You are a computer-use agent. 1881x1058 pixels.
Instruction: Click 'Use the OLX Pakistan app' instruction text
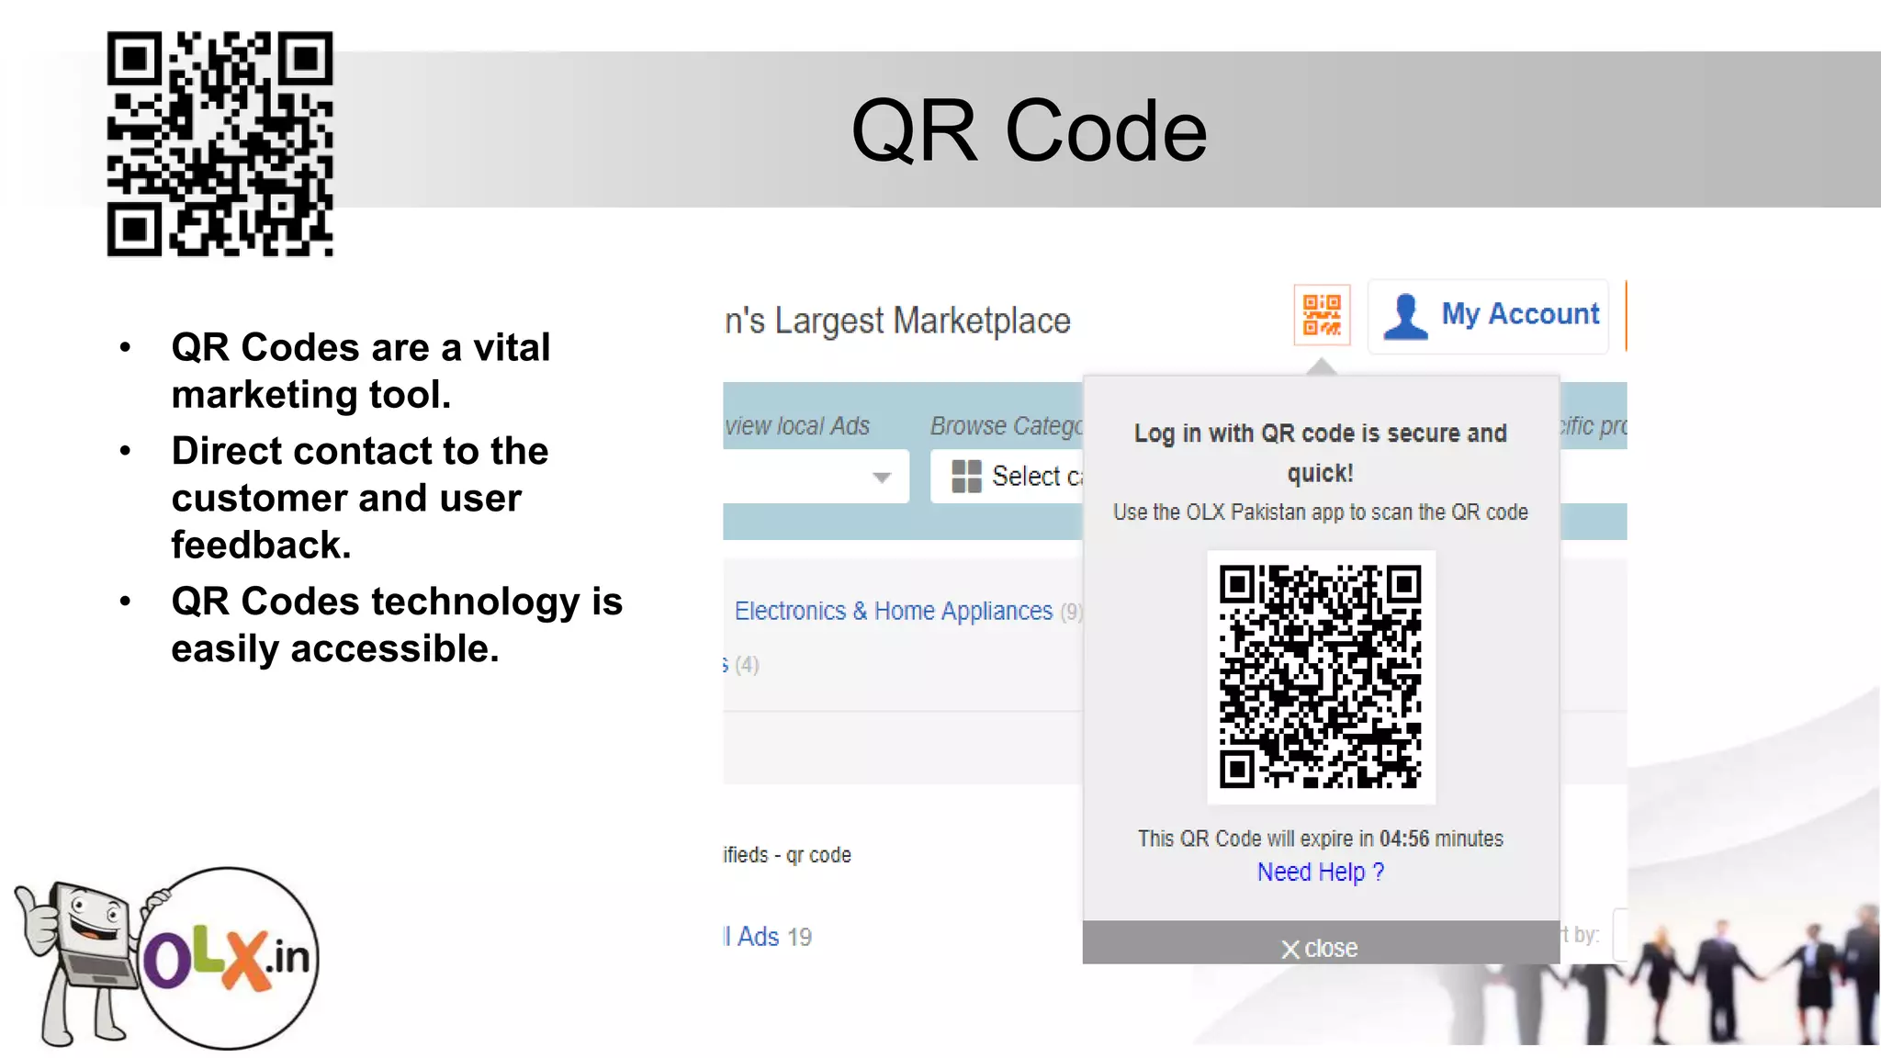coord(1321,512)
